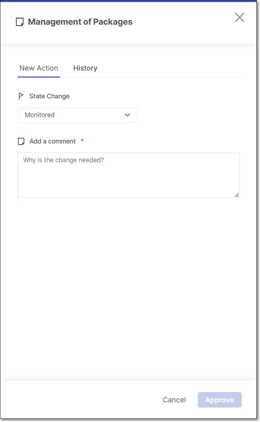The height and width of the screenshot is (422, 260).
Task: Click the Management of Packages title text
Action: 80,22
